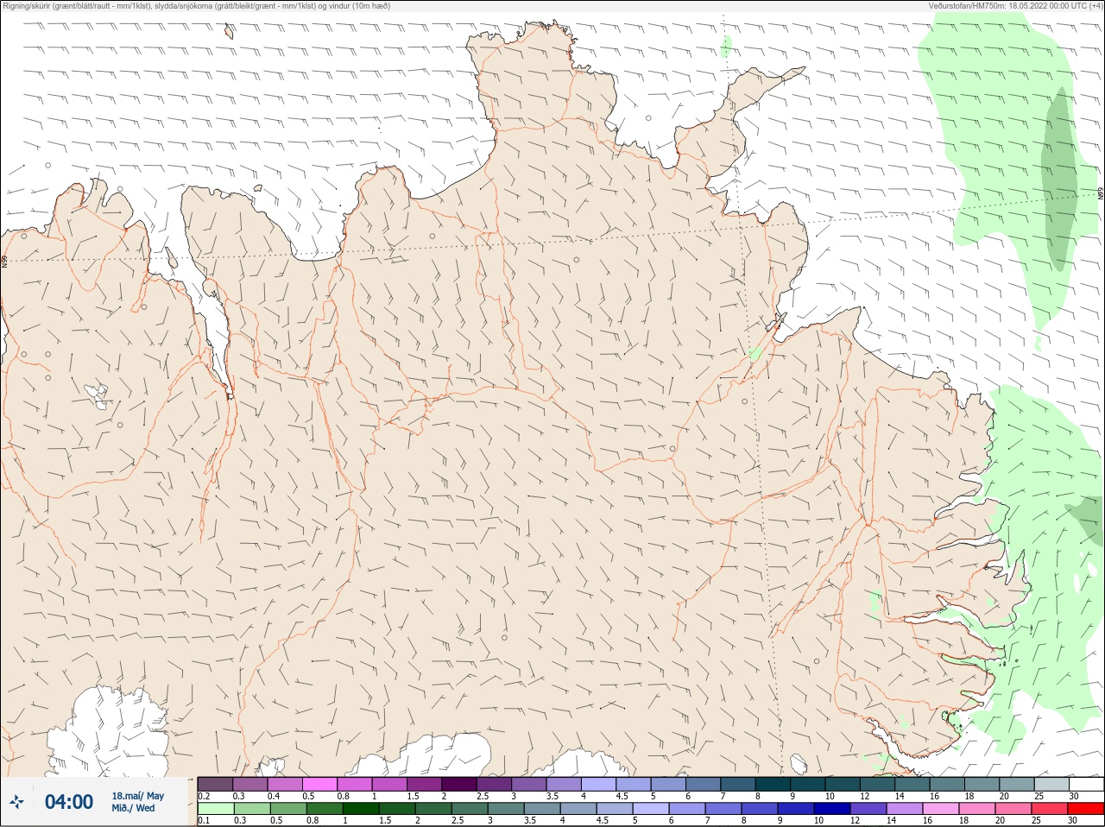This screenshot has width=1105, height=827.
Task: Select upper legend swatch starting at 12
Action: pyautogui.click(x=877, y=784)
